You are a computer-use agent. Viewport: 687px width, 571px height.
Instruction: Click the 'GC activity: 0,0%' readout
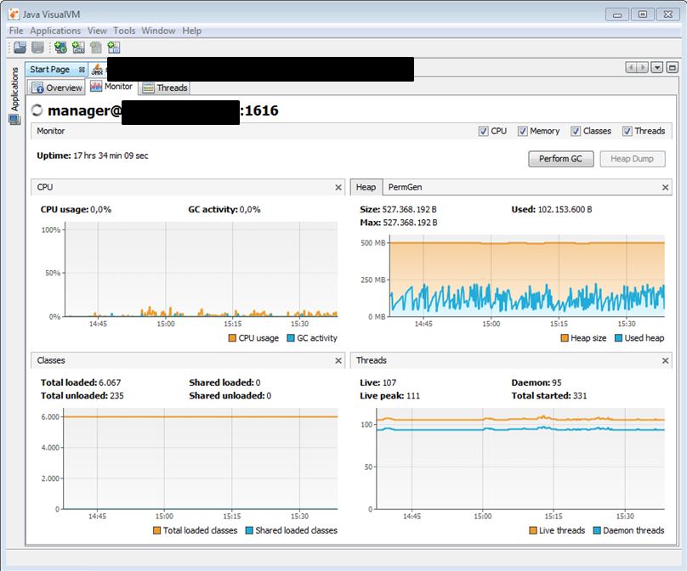[x=224, y=210]
